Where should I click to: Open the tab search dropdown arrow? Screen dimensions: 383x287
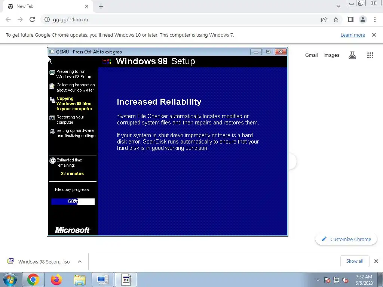pyautogui.click(x=338, y=6)
